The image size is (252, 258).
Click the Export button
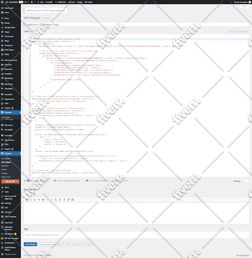pos(67,244)
